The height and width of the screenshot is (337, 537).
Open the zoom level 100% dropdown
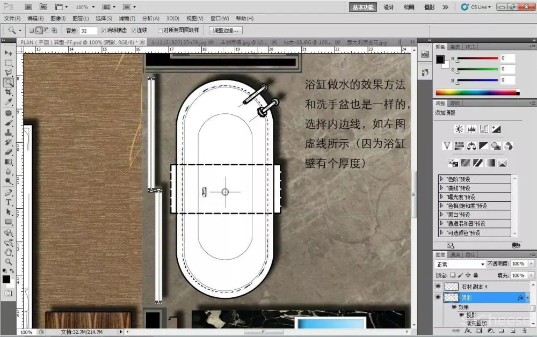tap(85, 7)
